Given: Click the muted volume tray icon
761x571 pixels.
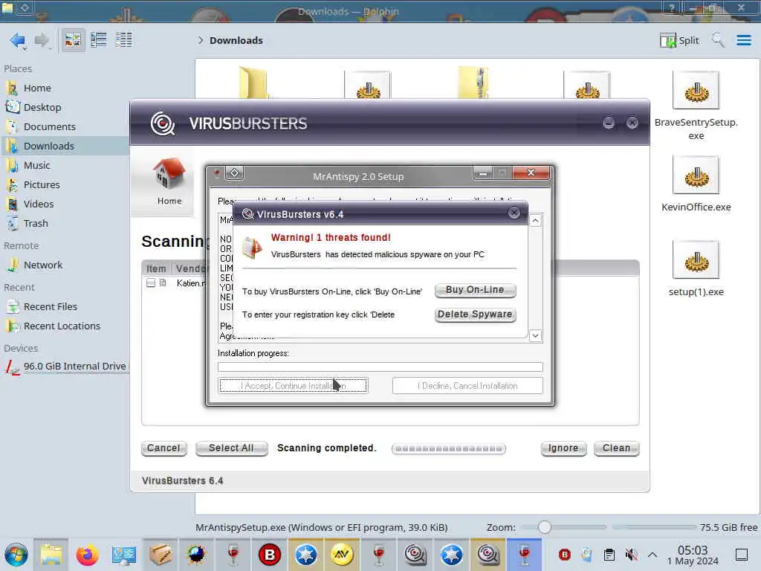Looking at the screenshot, I should point(631,555).
